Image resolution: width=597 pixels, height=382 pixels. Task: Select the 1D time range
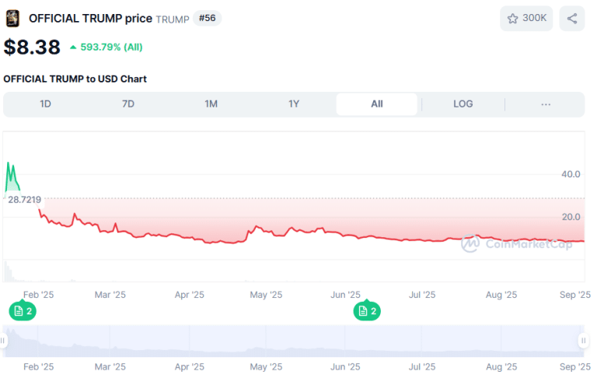[46, 104]
